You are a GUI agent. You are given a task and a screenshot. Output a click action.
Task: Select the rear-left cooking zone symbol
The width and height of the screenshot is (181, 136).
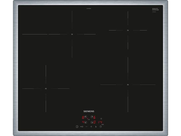pyautogui.click(x=86, y=117)
